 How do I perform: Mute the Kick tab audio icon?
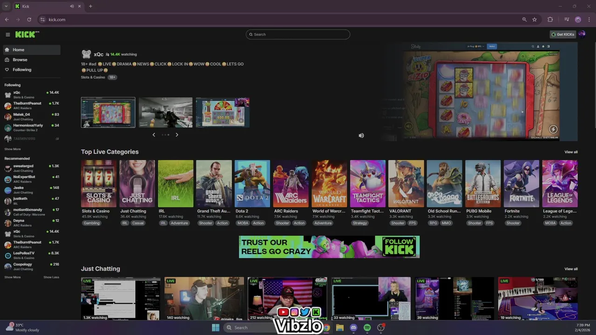click(x=72, y=7)
